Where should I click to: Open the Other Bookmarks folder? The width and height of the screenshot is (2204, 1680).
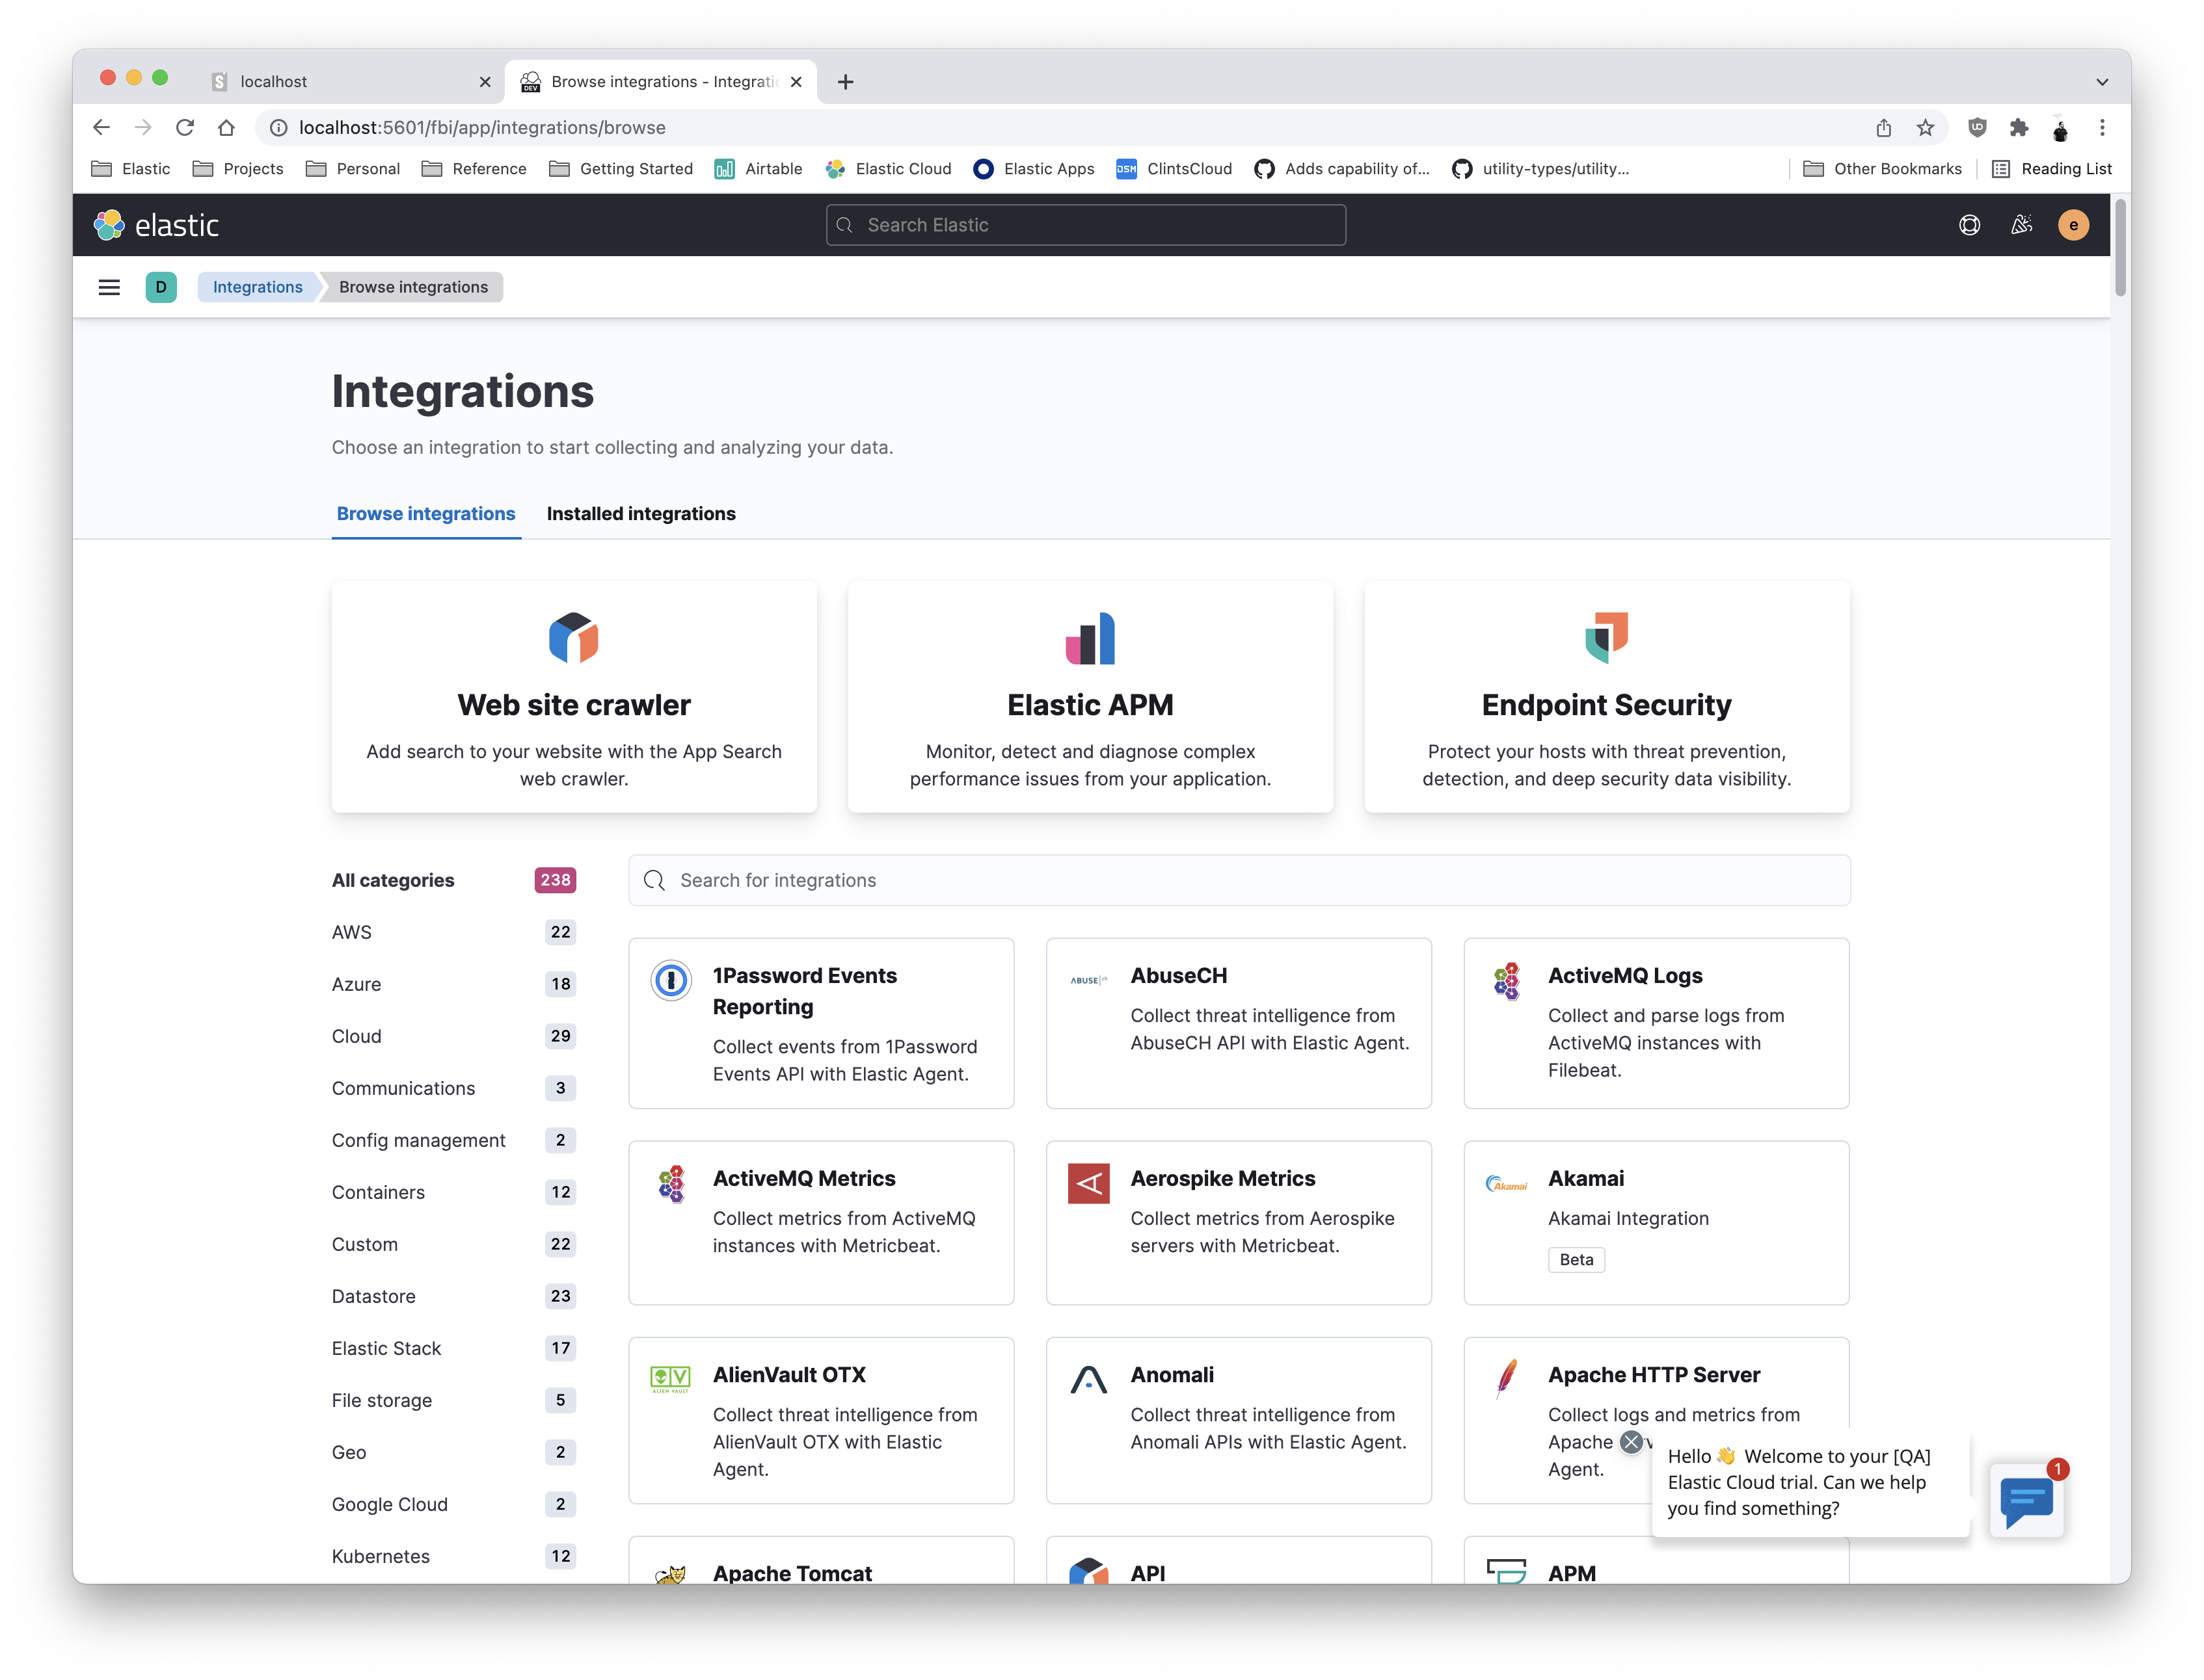(1883, 169)
